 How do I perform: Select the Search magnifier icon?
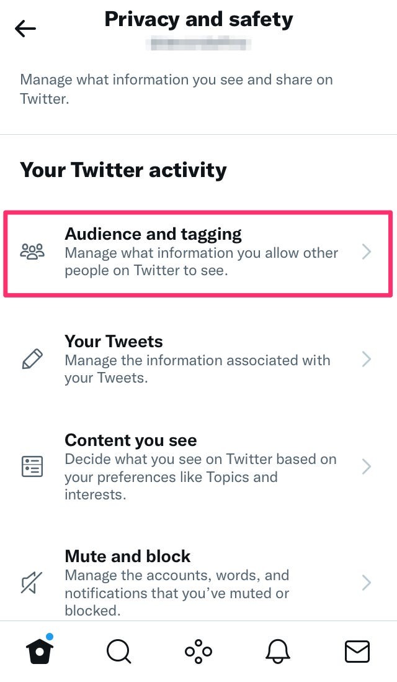tap(119, 652)
